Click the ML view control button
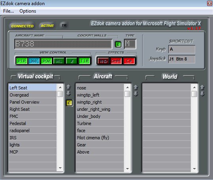This screenshot has width=213, height=180. click(x=59, y=61)
